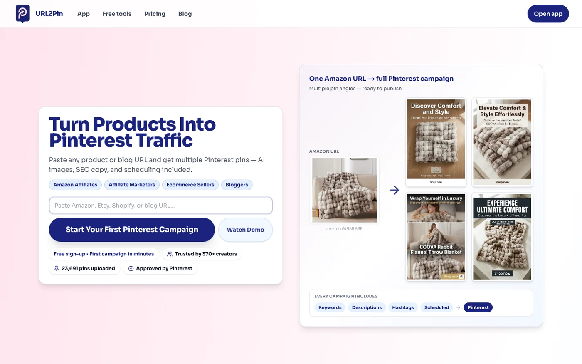Open the Experience Ultimate Comfort pin
The height and width of the screenshot is (364, 582).
click(502, 237)
